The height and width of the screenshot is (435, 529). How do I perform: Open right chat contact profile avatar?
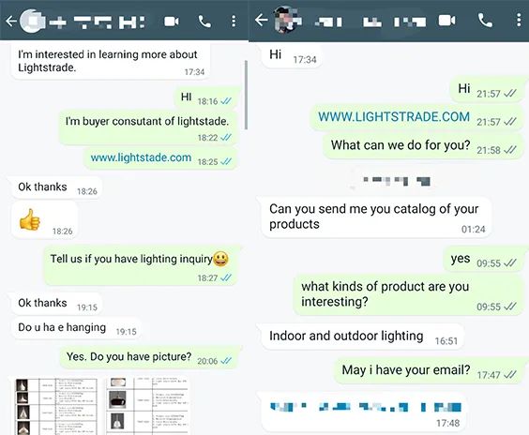point(287,20)
